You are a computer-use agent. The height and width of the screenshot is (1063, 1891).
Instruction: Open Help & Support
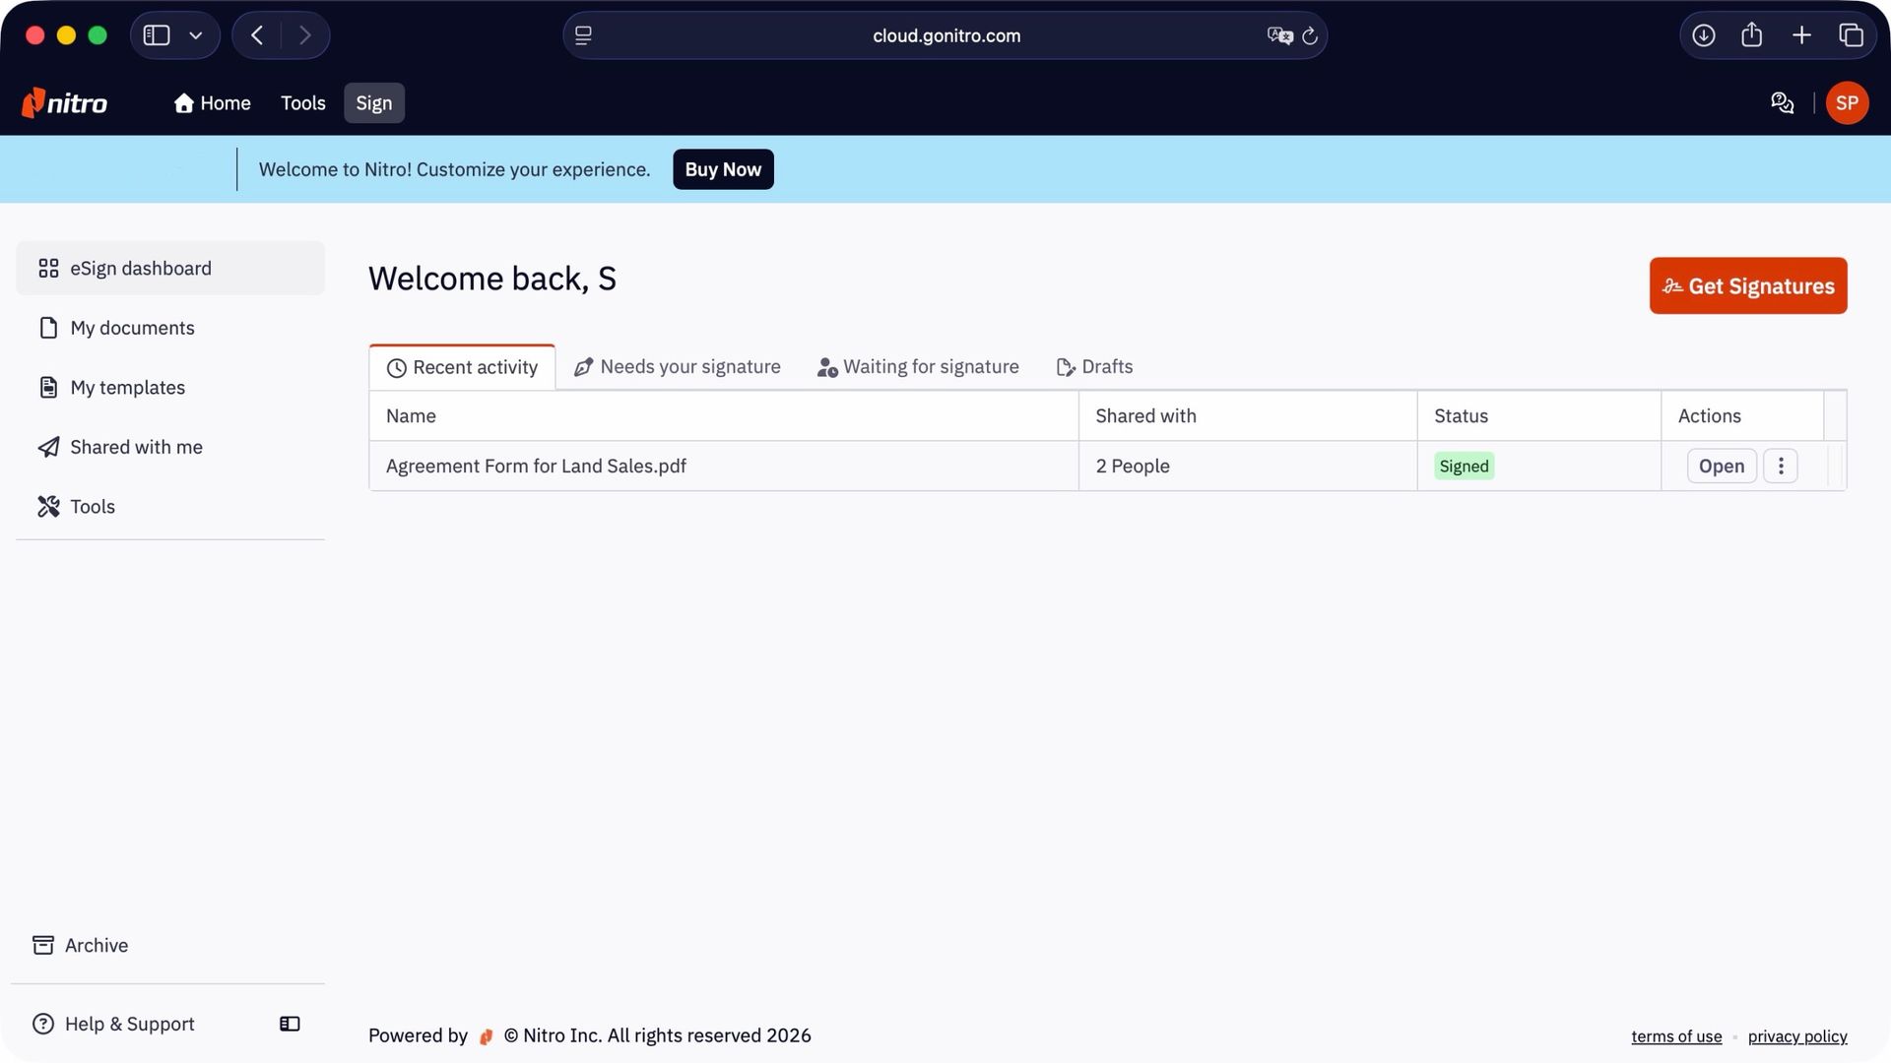[x=113, y=1024]
